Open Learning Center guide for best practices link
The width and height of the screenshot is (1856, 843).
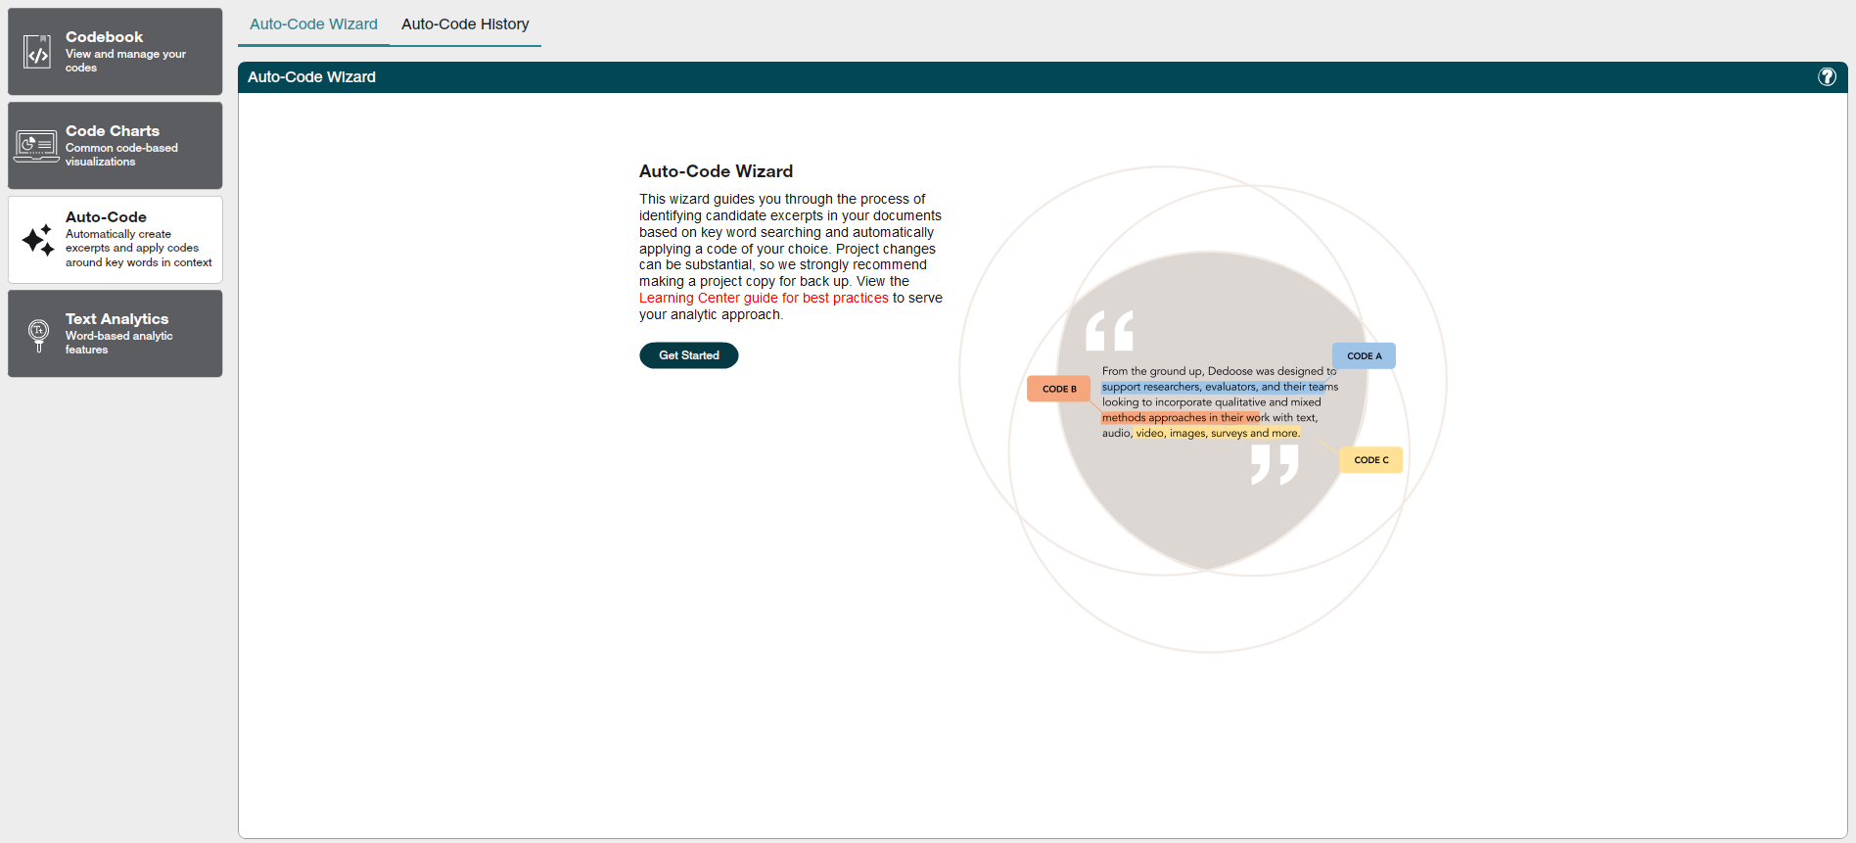764,299
